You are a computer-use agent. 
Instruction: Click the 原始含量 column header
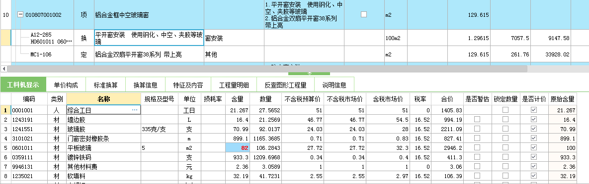point(562,99)
